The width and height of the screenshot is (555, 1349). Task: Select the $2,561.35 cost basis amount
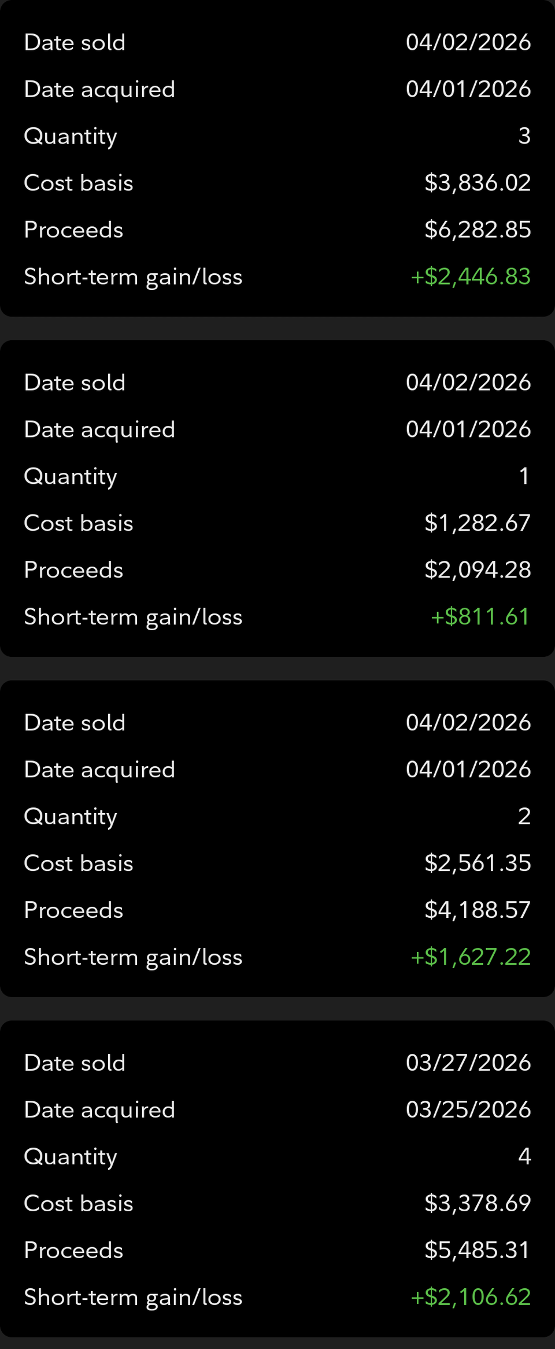point(478,863)
